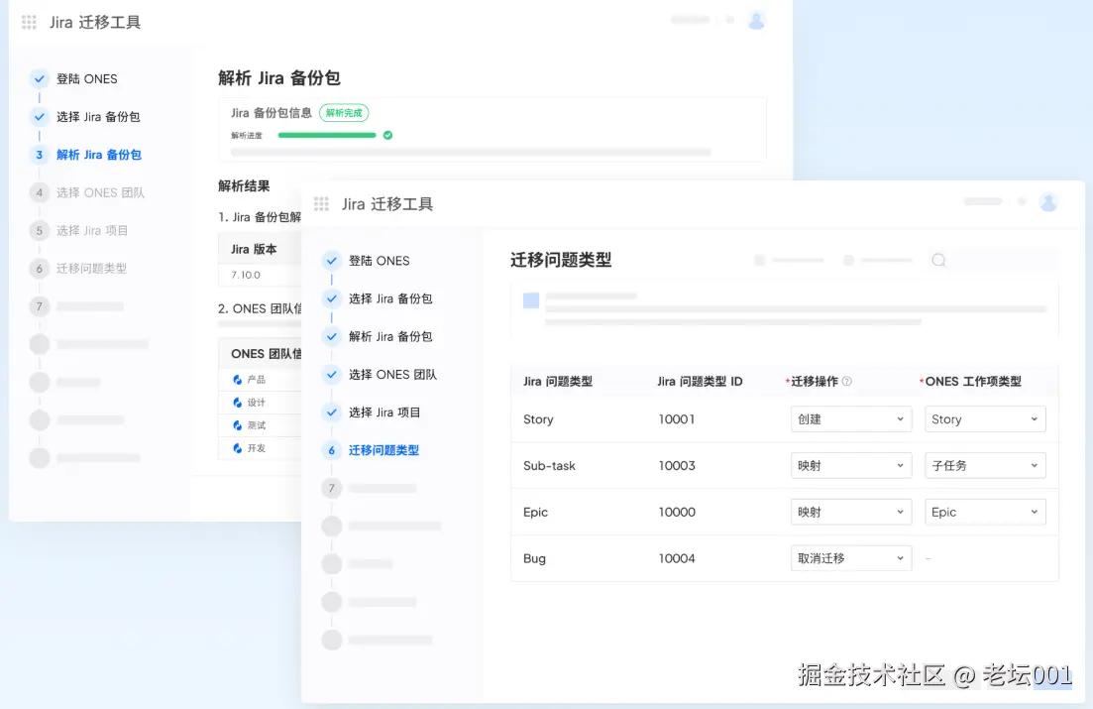Click issue type ID 10003

(x=676, y=465)
